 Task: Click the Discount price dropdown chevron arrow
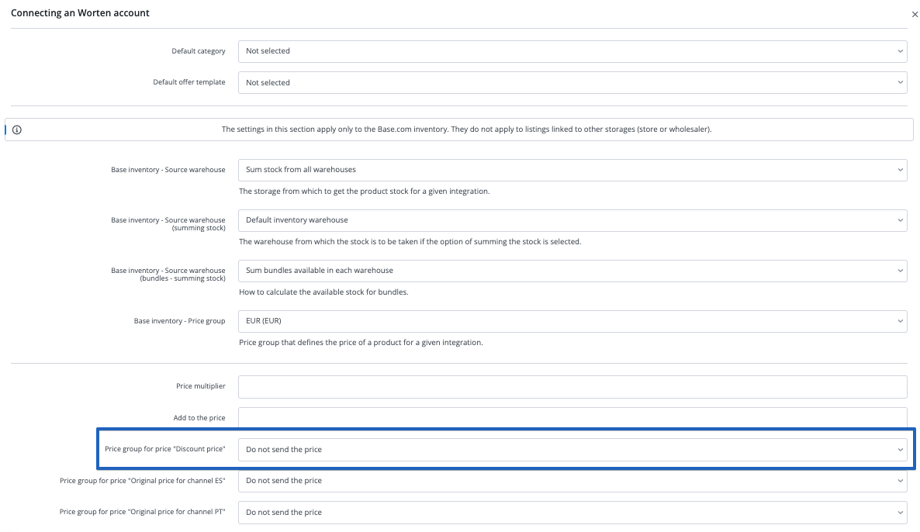[x=900, y=450]
